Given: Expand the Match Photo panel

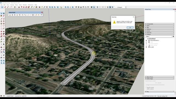Looking at the screenshot, I should tap(159, 77).
